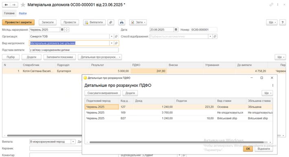Click the Утримання column header
Screen dimensions: 289x157
coord(219,65)
